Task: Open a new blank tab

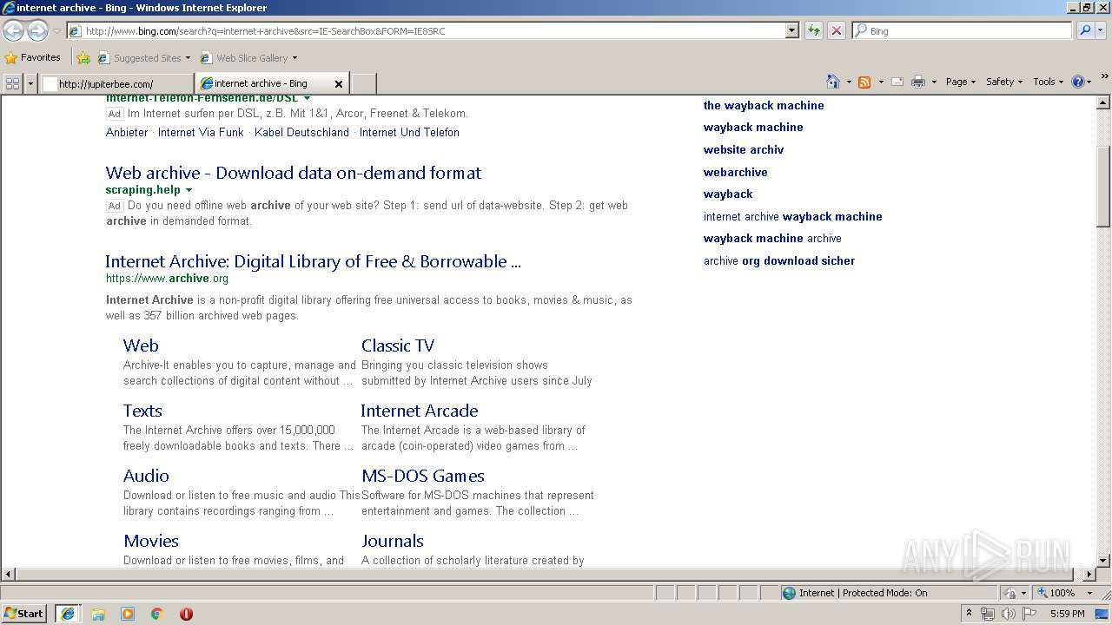Action: 363,83
